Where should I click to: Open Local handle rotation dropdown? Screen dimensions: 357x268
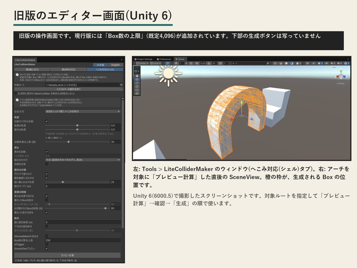pyautogui.click(x=155, y=63)
